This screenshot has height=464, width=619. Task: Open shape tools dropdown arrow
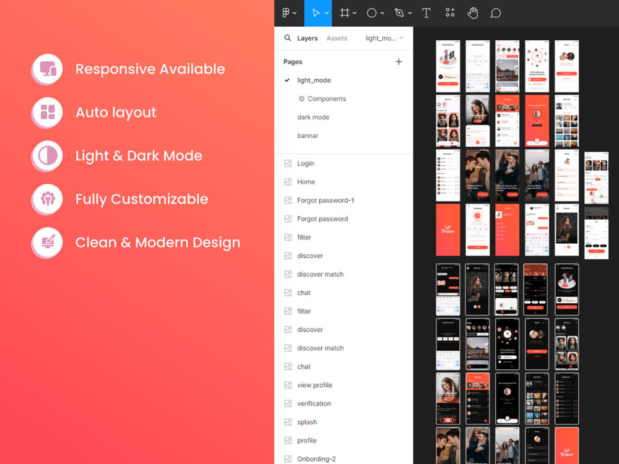tap(382, 13)
